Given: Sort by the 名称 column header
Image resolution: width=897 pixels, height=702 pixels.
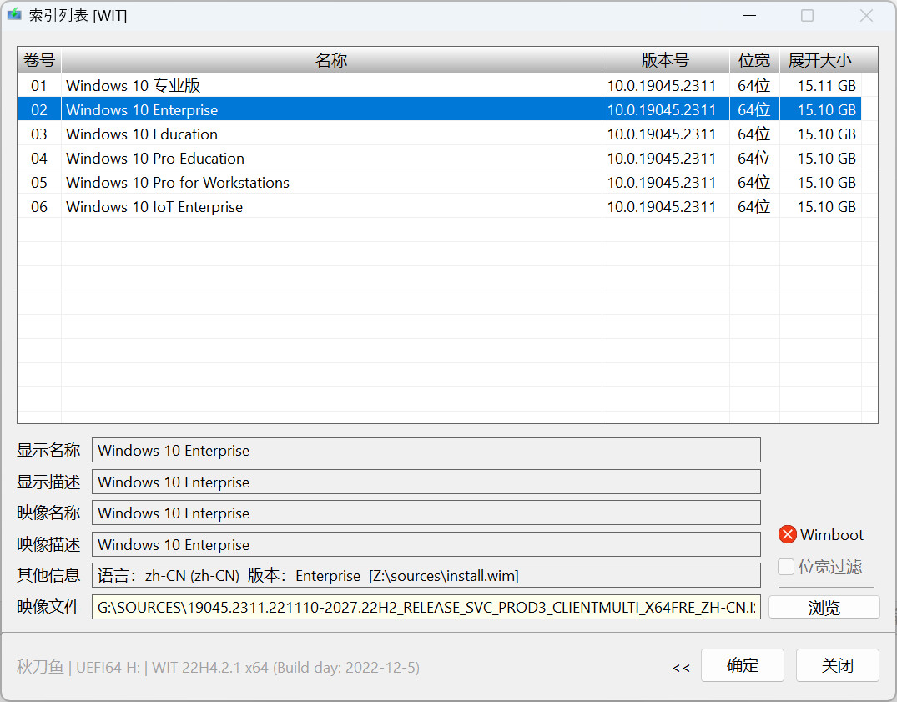Looking at the screenshot, I should 331,60.
